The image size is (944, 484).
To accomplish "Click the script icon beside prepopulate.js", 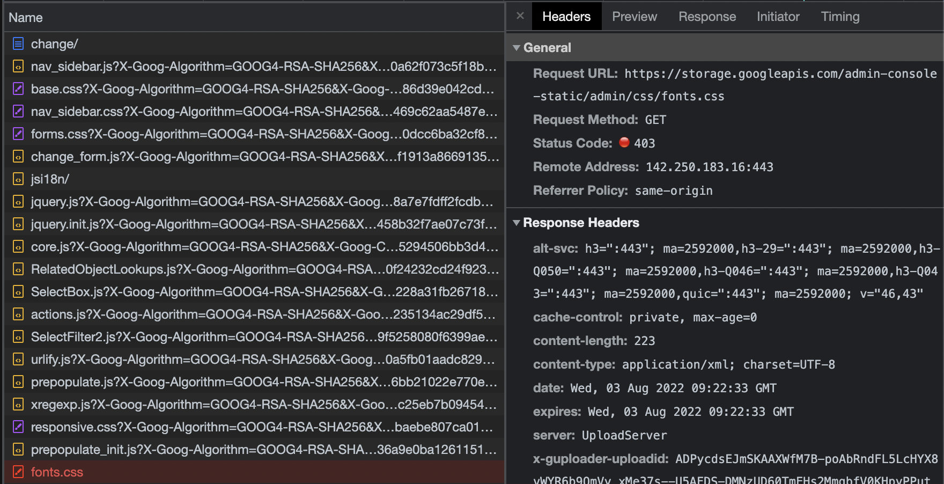I will [18, 382].
